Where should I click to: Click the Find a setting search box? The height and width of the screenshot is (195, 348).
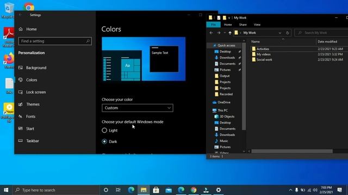[55, 41]
